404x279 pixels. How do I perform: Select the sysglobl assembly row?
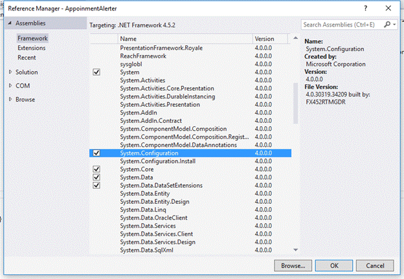click(x=190, y=64)
